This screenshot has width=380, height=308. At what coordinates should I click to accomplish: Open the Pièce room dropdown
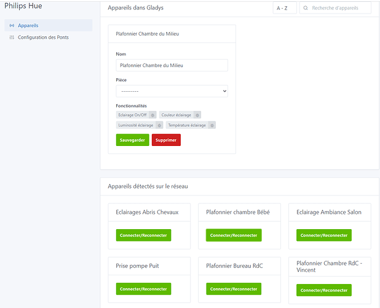tap(172, 91)
